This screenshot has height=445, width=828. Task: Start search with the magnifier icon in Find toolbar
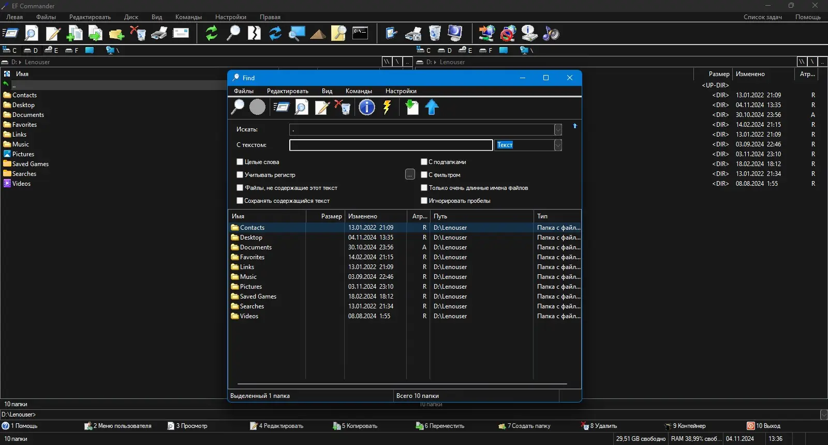click(x=238, y=107)
